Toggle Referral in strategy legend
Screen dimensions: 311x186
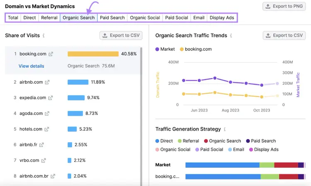point(188,141)
